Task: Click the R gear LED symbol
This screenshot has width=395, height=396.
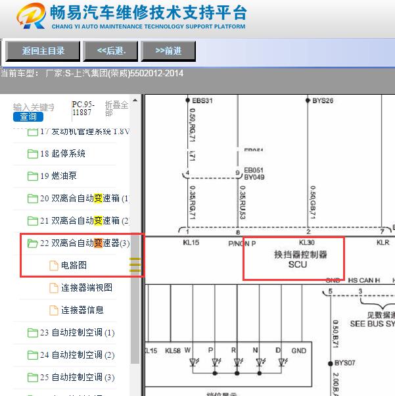Action: (x=238, y=362)
